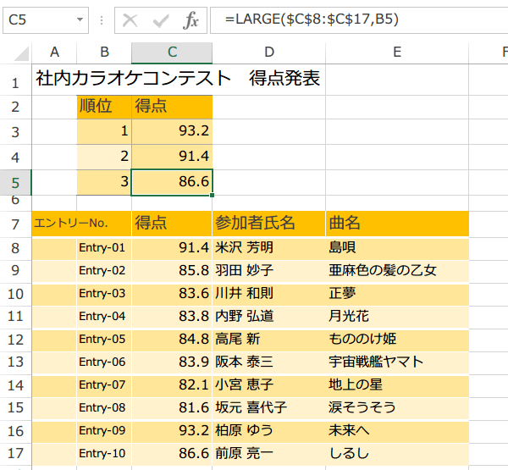
Task: Select row 7 header
Action: tap(15, 224)
